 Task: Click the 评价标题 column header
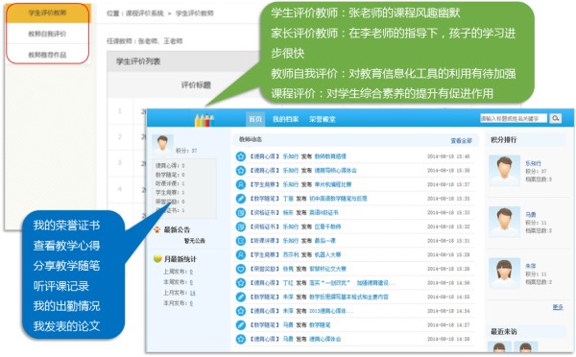point(196,85)
